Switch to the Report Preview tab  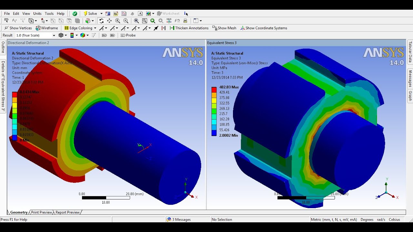coord(68,212)
